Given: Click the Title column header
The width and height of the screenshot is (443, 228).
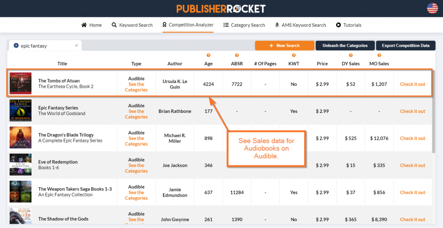Looking at the screenshot, I should 62,64.
